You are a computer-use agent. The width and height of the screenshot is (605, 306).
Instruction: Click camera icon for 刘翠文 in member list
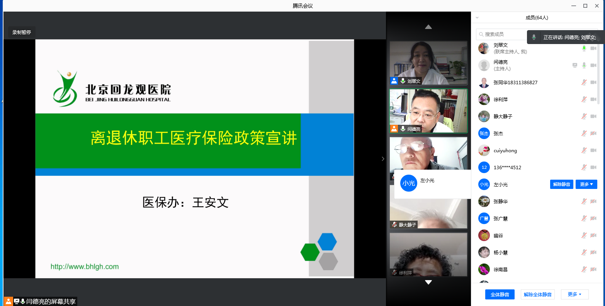click(593, 48)
